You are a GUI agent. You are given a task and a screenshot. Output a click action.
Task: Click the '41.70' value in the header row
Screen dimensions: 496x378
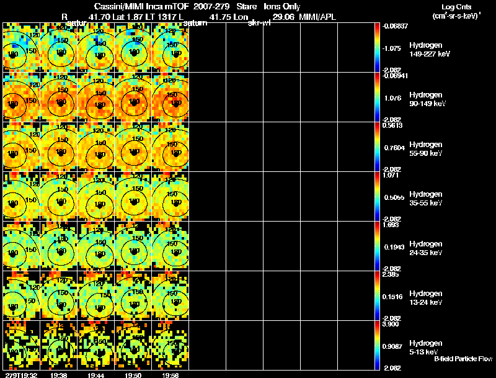coord(100,17)
